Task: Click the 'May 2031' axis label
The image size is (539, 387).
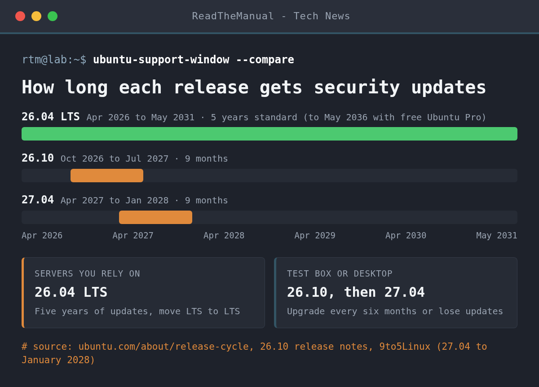Action: coord(497,235)
